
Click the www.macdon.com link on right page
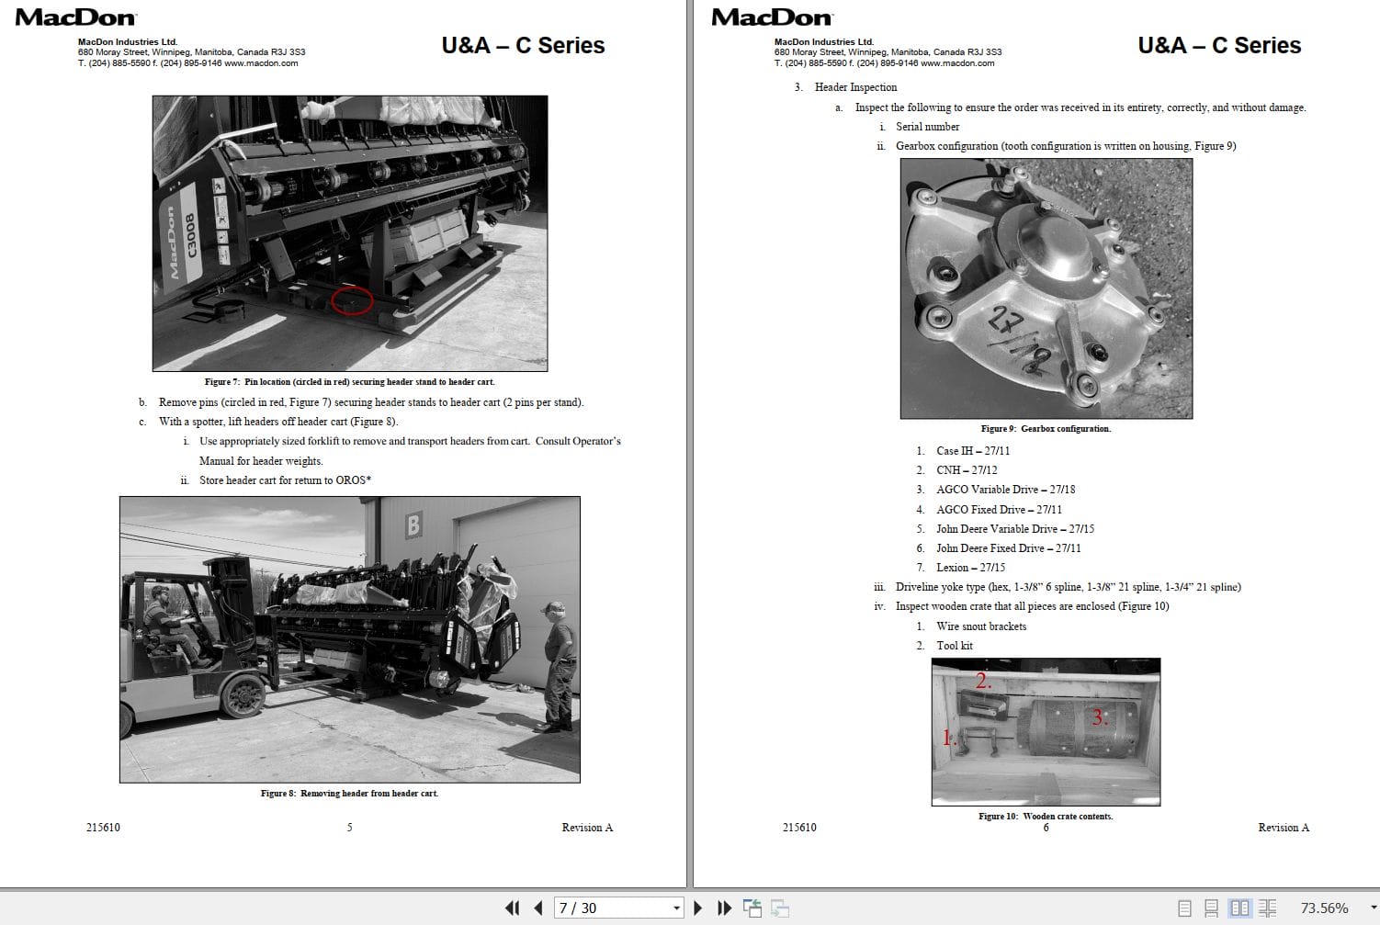coord(957,62)
